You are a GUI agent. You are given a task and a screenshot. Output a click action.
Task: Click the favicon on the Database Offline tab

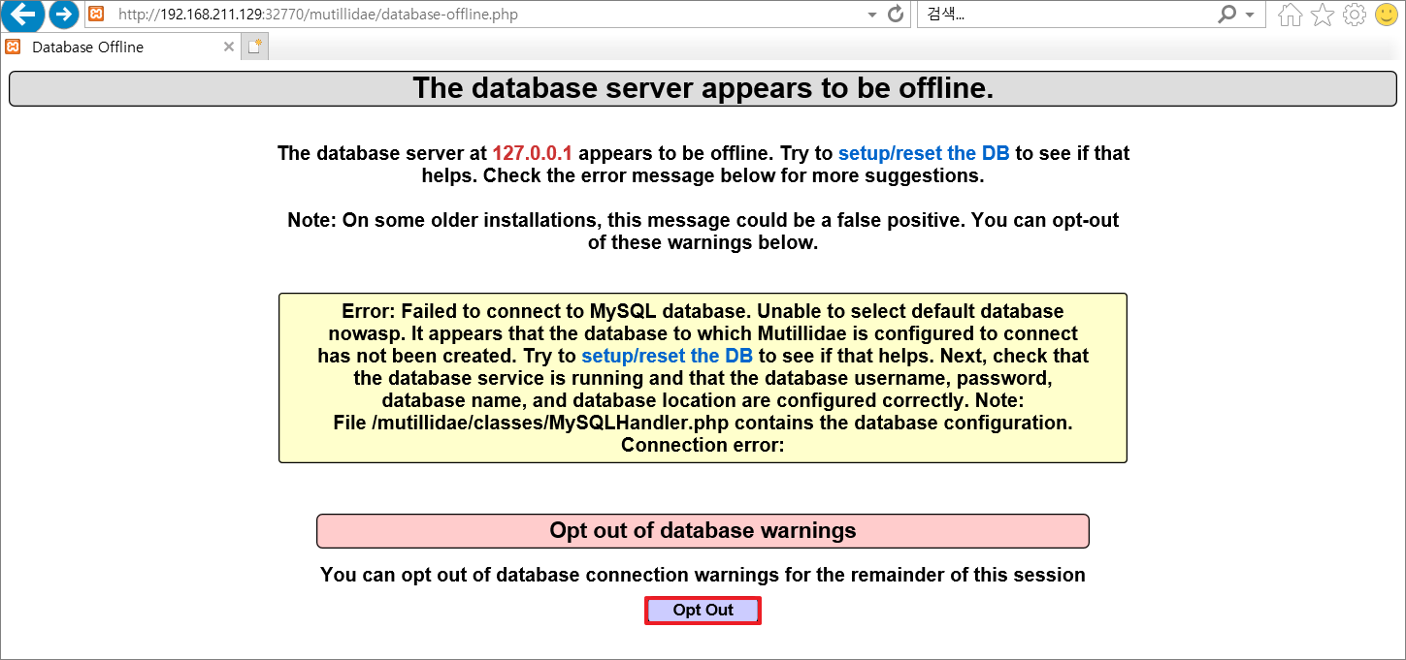point(14,47)
